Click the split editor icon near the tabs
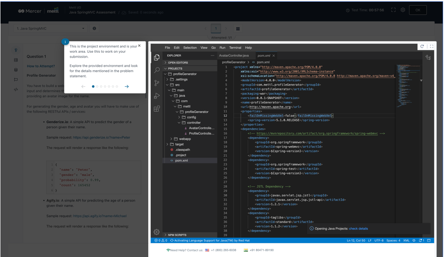The width and height of the screenshot is (444, 257). pyautogui.click(x=428, y=57)
